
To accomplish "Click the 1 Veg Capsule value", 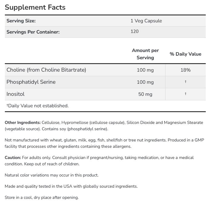I will (x=146, y=21).
